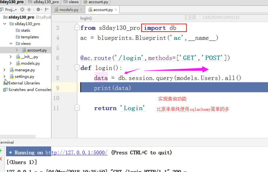The width and height of the screenshot is (268, 172).
Task: Click the Terminal panel title
Action: click(7, 142)
